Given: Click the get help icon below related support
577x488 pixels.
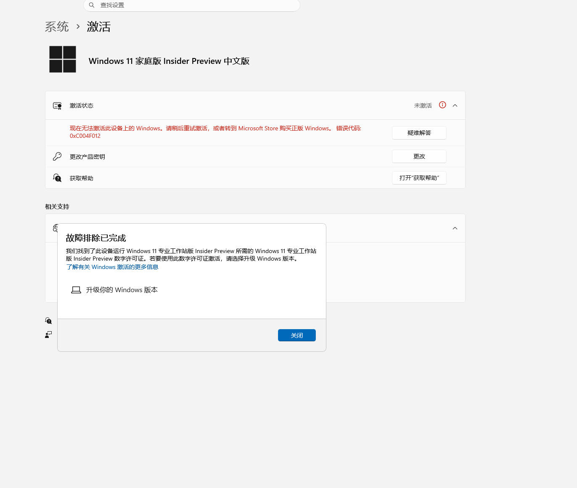Looking at the screenshot, I should click(x=48, y=321).
